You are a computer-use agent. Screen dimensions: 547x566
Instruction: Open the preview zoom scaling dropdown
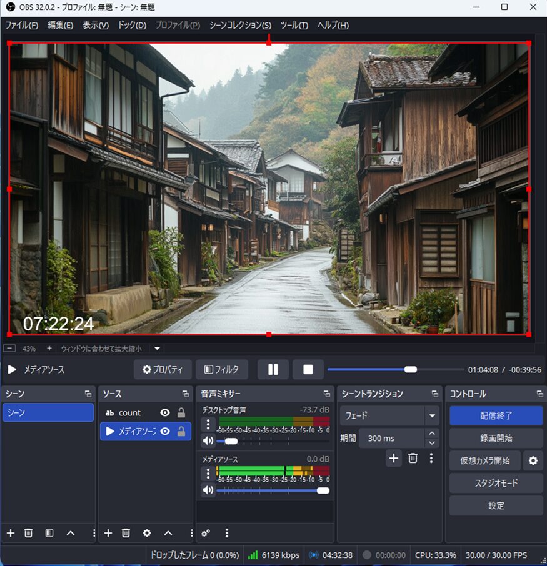(158, 349)
